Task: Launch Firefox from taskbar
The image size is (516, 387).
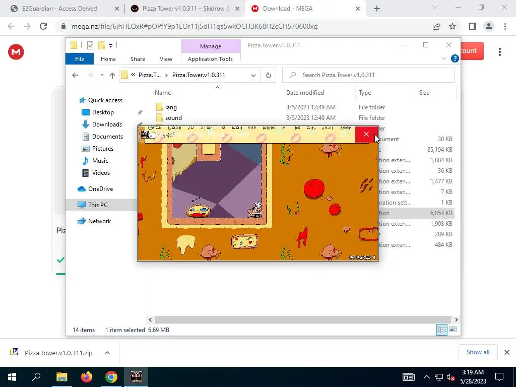Action: coord(87,377)
